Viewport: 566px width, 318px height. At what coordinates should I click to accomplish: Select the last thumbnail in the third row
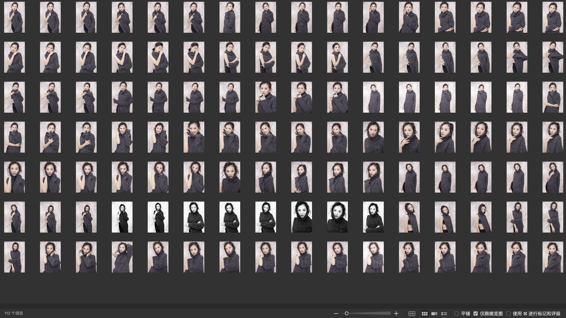tap(553, 97)
